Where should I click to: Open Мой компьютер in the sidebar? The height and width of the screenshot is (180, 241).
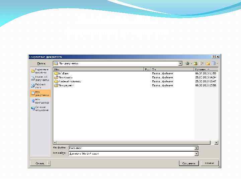point(40,101)
